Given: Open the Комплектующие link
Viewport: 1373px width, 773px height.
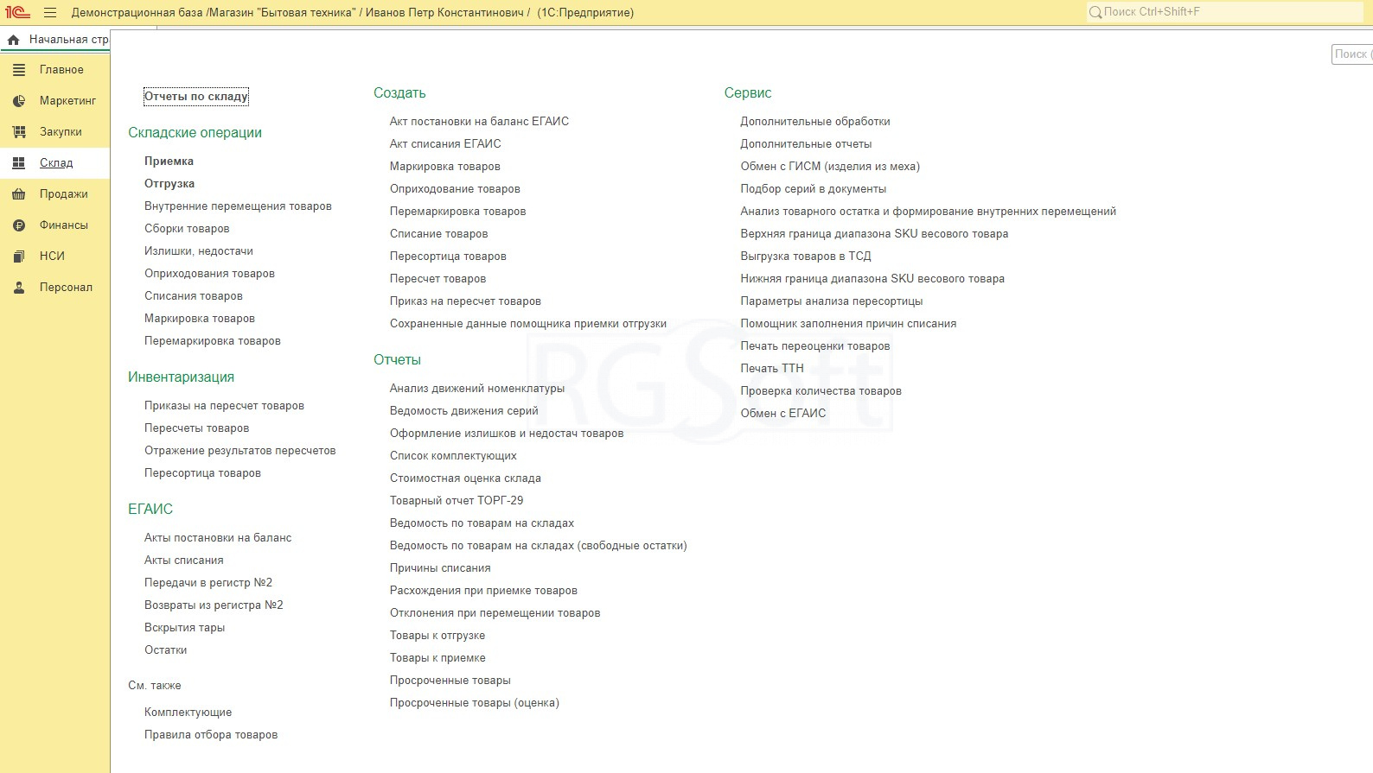Looking at the screenshot, I should click(x=188, y=713).
